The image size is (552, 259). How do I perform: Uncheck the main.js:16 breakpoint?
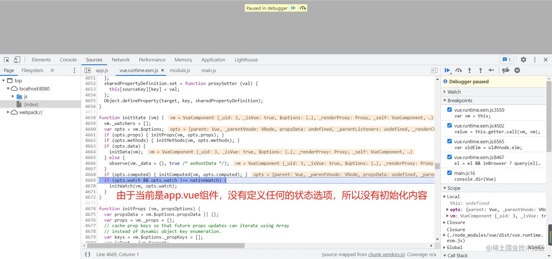click(x=449, y=173)
